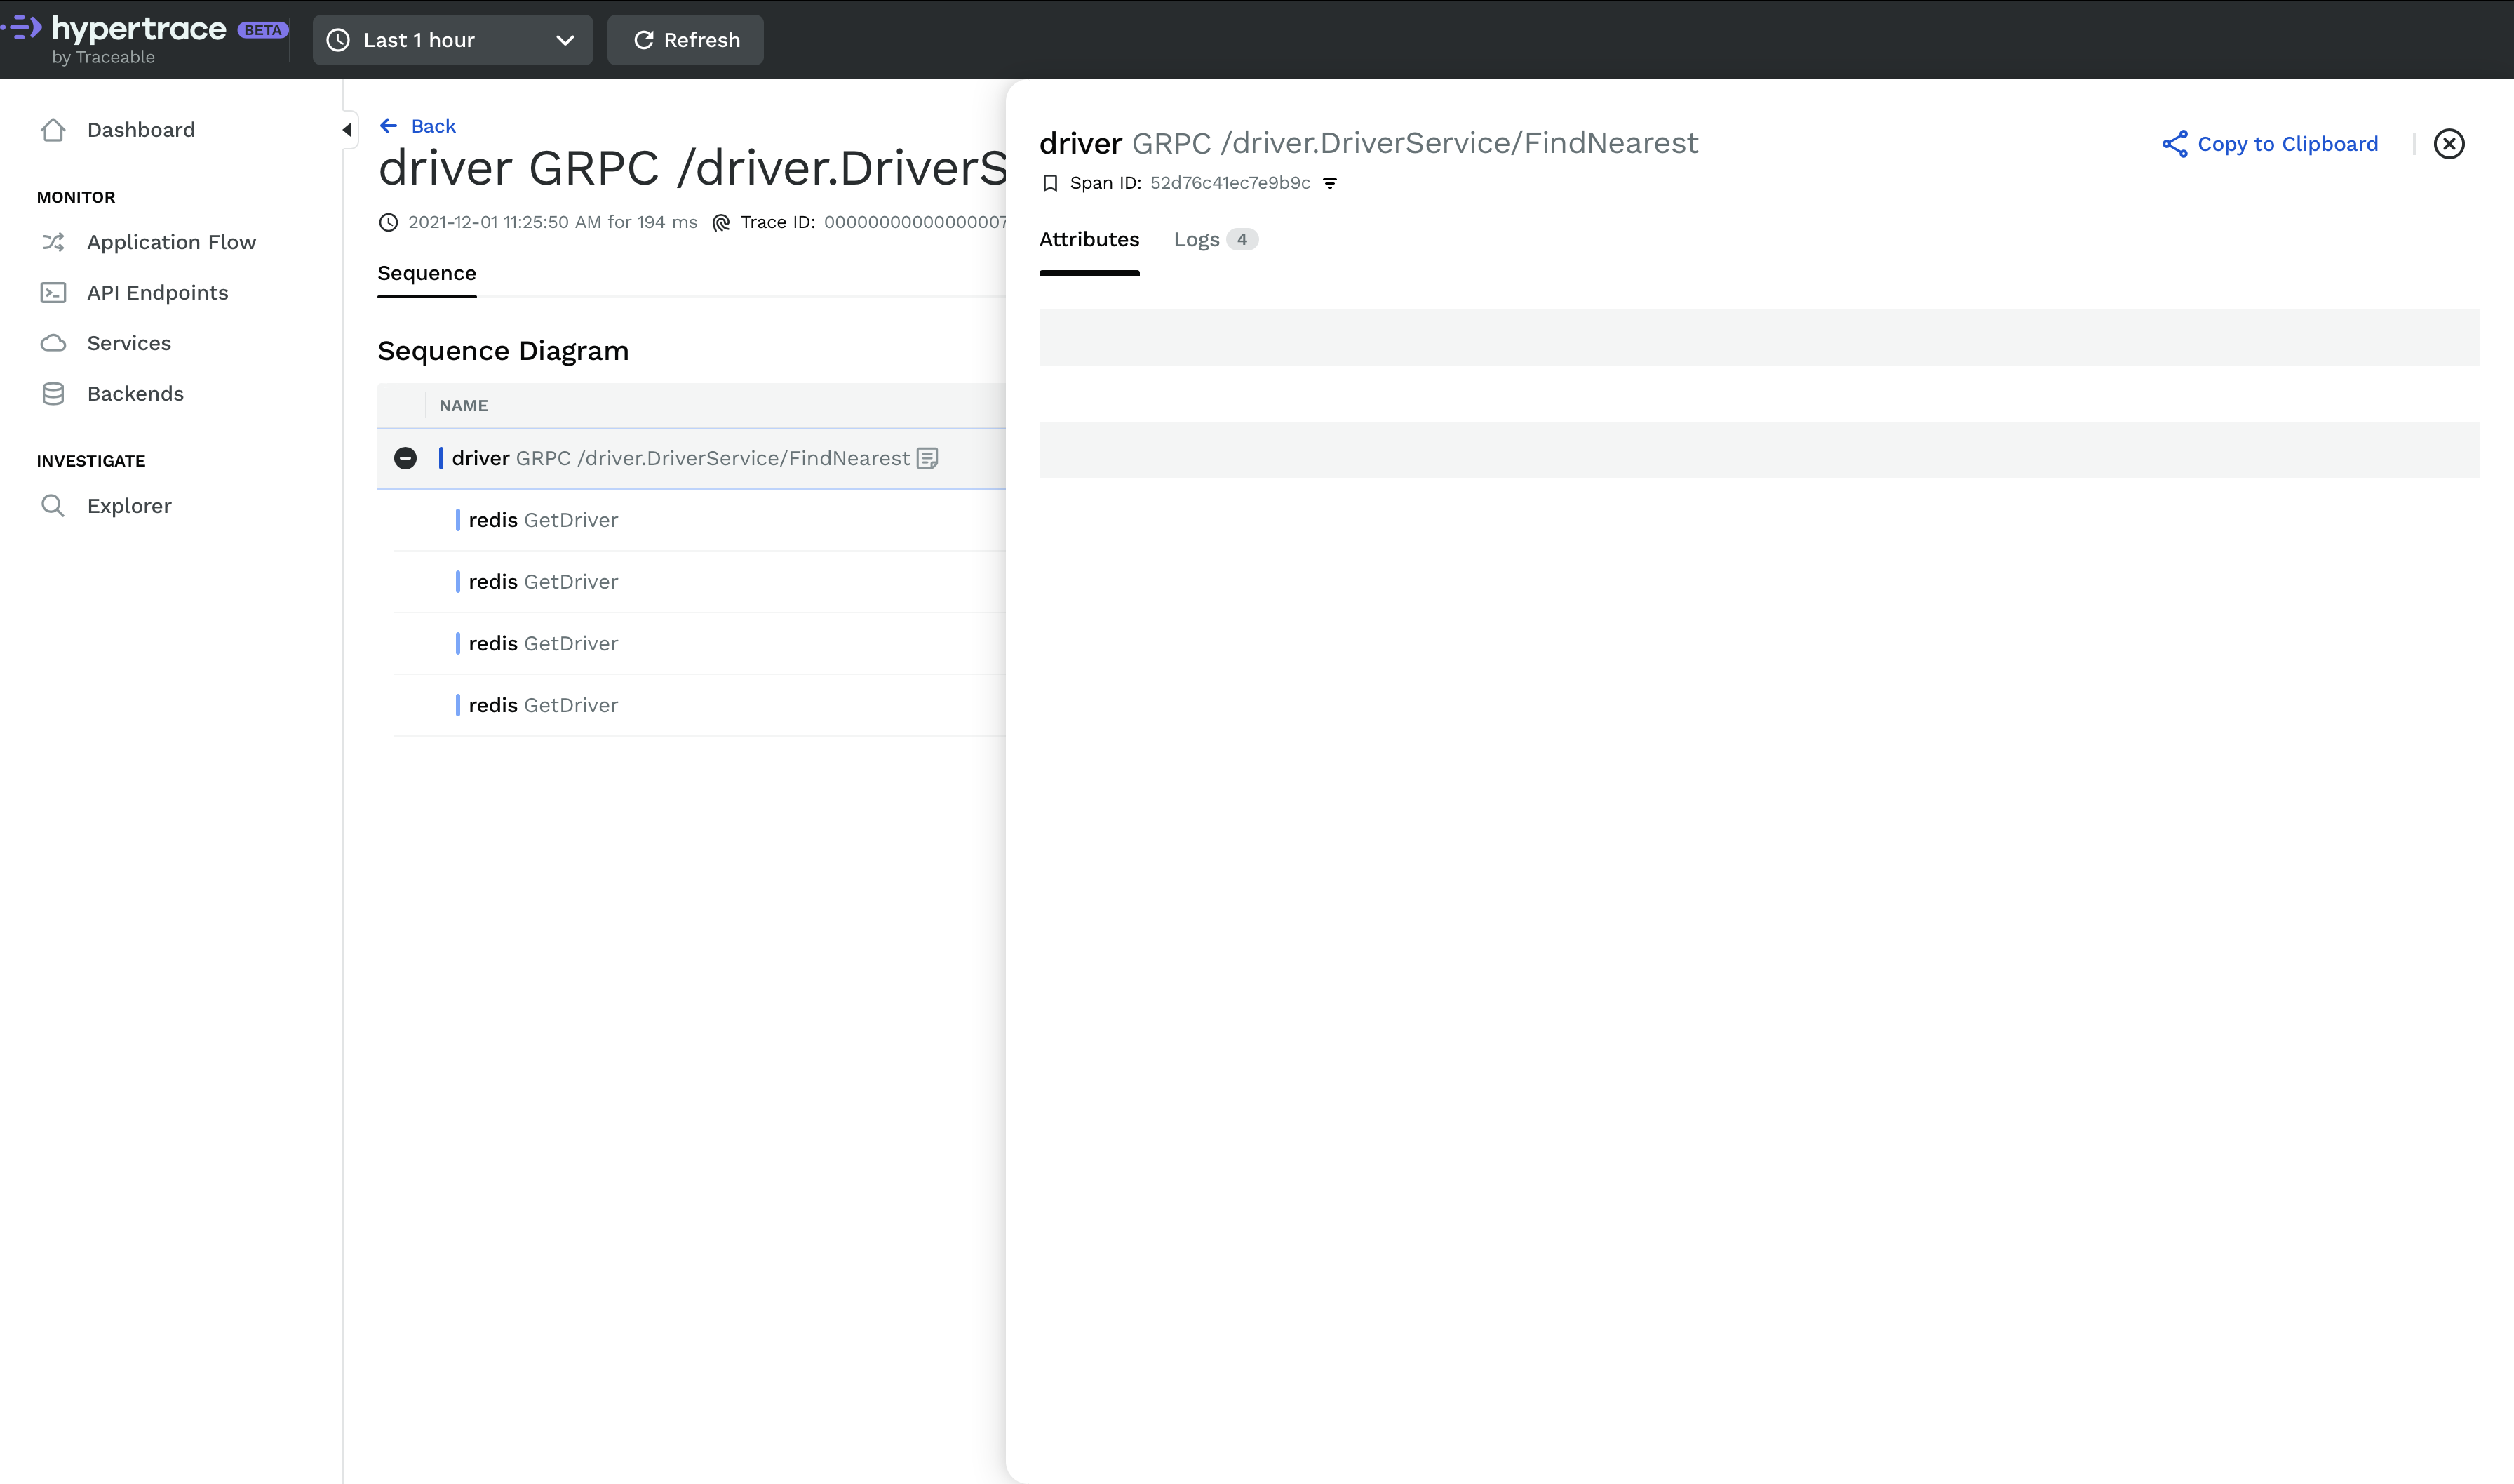Collapse the left navigation sidebar
The height and width of the screenshot is (1484, 2514).
347,130
